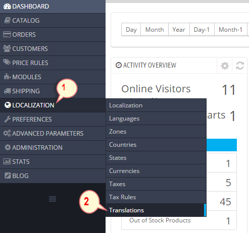Choose Localization in the submenu
249x233 pixels.
coord(156,105)
